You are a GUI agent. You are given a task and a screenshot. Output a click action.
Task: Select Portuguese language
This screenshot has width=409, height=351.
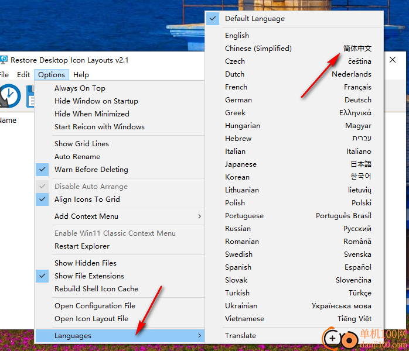coord(294,216)
